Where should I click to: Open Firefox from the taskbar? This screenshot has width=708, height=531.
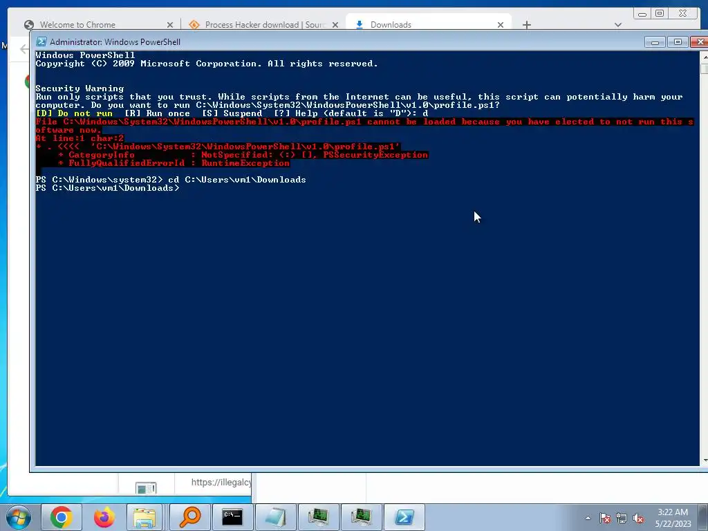[104, 517]
